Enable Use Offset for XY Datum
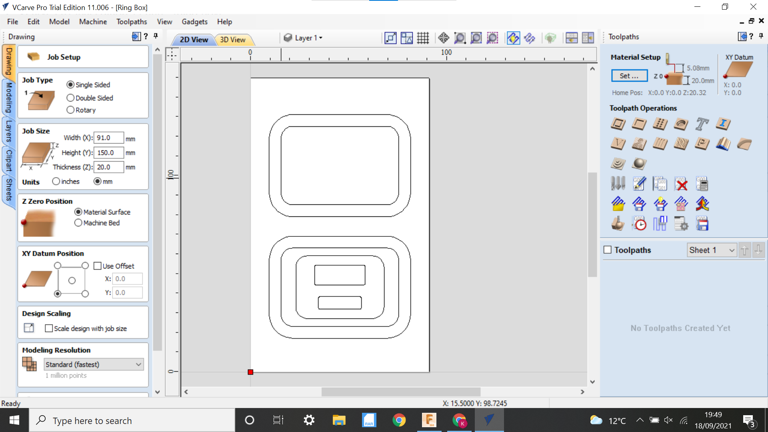The width and height of the screenshot is (768, 432). pyautogui.click(x=96, y=265)
